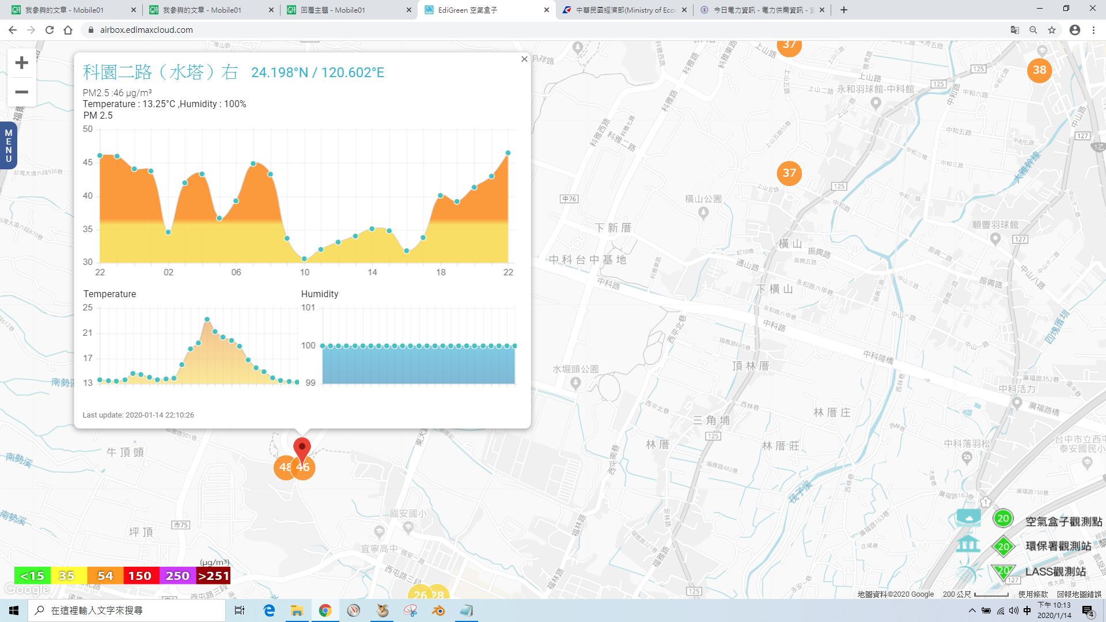Toggle the EPA station building icon
Screen dimensions: 1106x622
(x=968, y=544)
